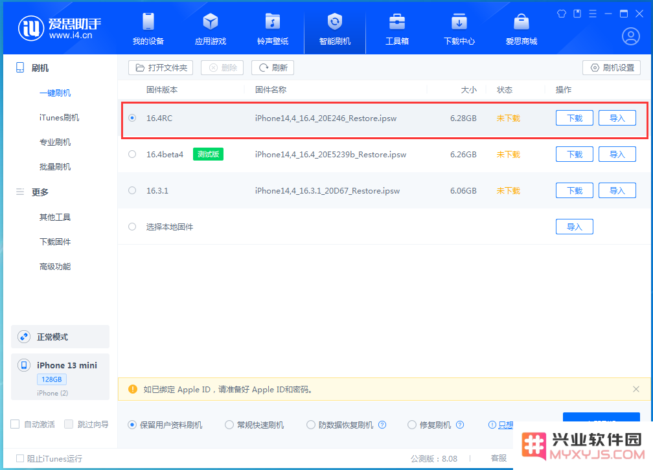Import the 16.4RC firmware file
This screenshot has width=653, height=470.
(617, 118)
